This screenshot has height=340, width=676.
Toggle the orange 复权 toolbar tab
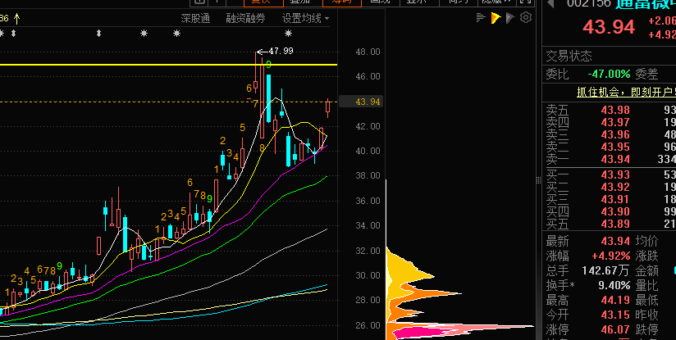click(x=263, y=2)
